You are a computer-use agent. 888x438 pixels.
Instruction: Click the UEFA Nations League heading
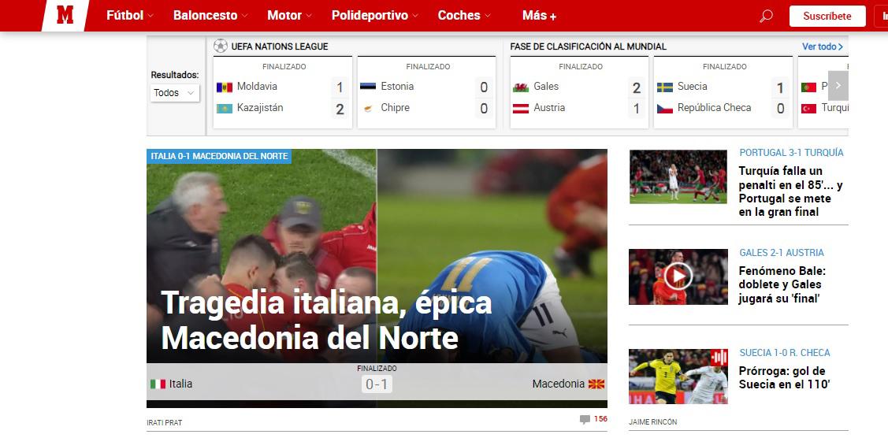click(279, 46)
